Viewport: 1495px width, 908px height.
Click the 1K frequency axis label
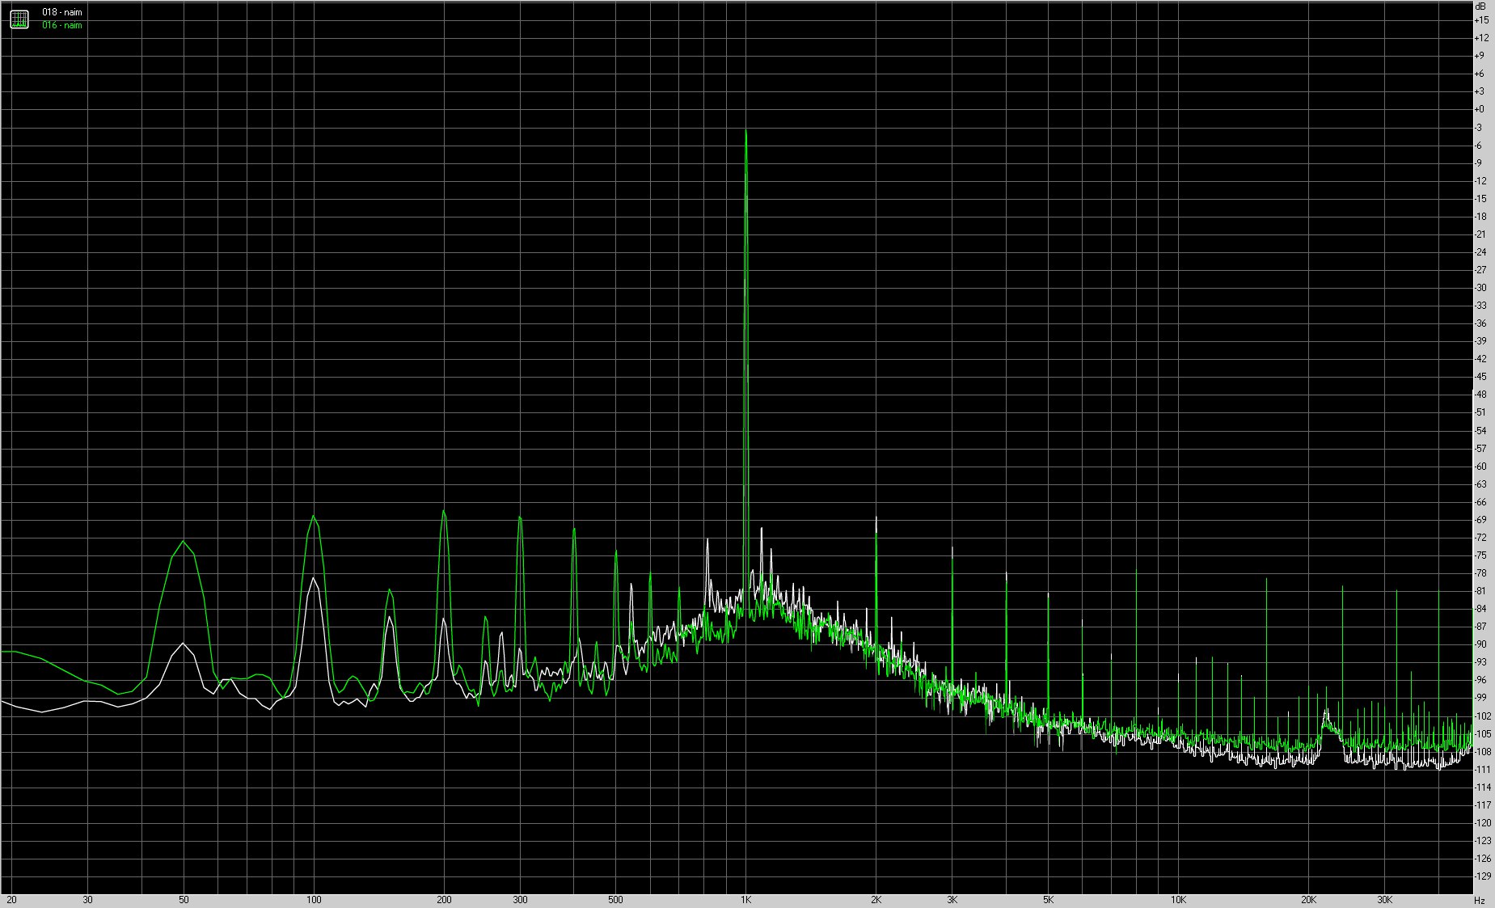click(746, 900)
